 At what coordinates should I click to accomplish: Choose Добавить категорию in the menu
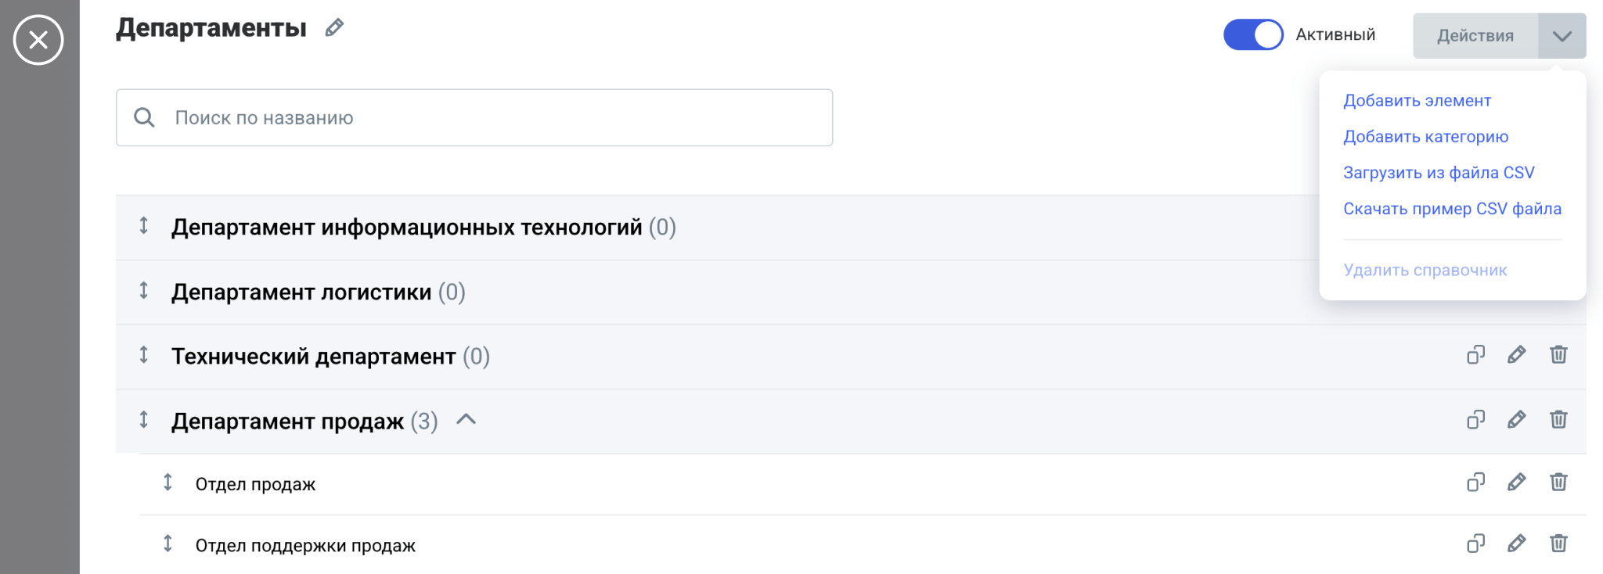pos(1425,137)
